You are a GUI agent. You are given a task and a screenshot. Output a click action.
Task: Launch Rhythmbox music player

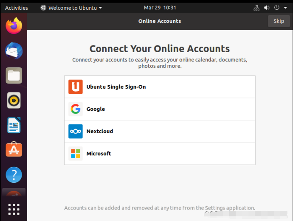[14, 101]
